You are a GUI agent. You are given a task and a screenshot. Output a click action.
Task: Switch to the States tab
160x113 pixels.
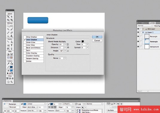coord(146,23)
